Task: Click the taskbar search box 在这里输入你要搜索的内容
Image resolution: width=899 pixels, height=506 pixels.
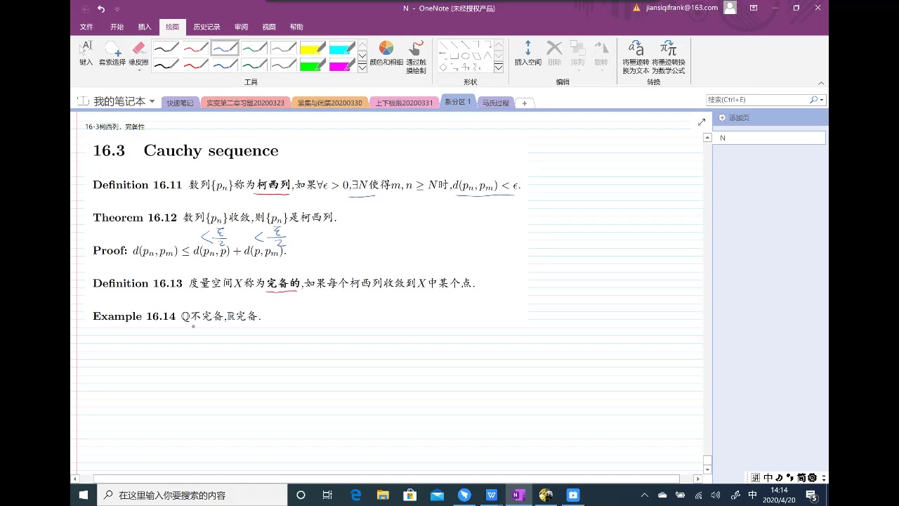Action: 191,495
